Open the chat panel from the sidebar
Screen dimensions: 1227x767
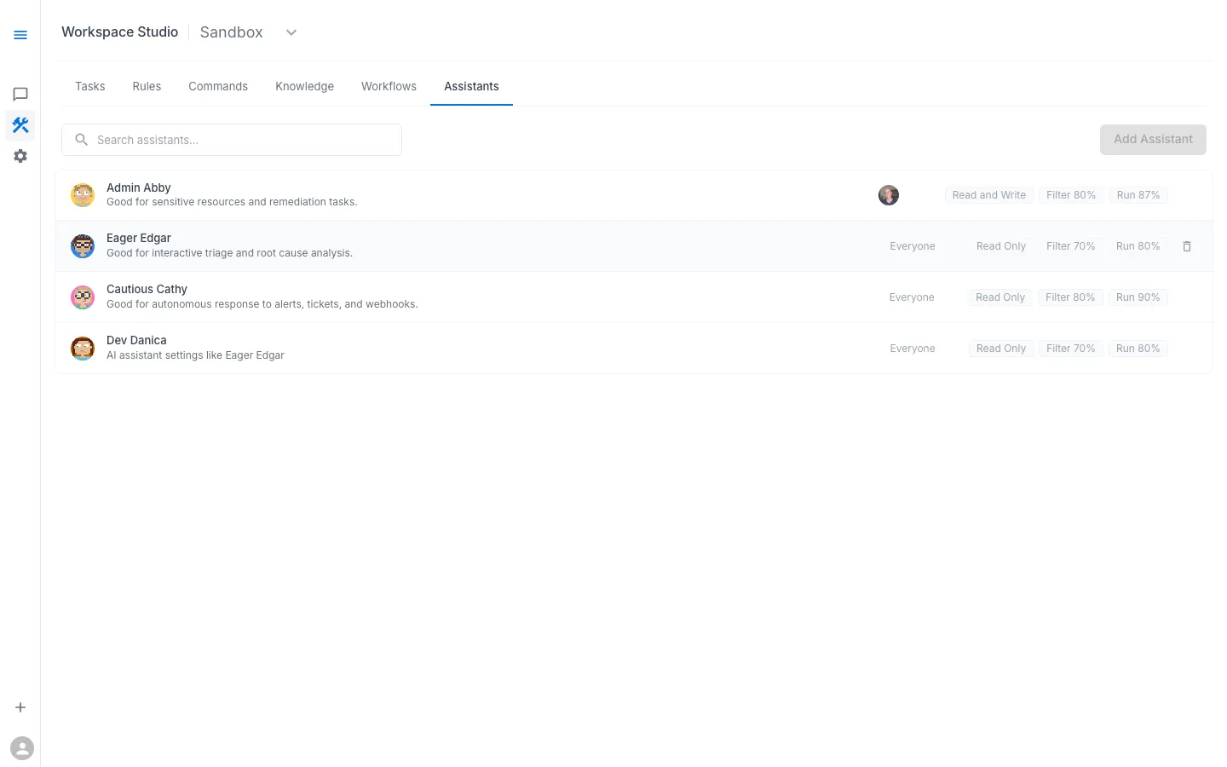20,94
